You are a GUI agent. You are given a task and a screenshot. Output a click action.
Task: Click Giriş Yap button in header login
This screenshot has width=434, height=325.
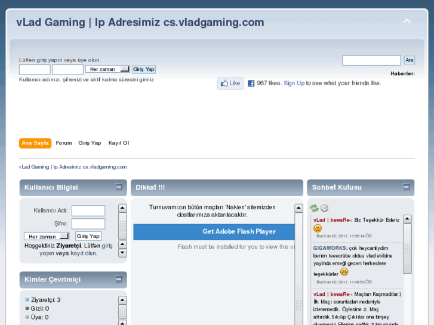click(x=144, y=69)
